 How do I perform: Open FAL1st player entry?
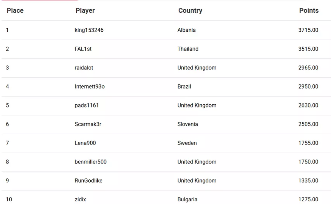tap(83, 49)
